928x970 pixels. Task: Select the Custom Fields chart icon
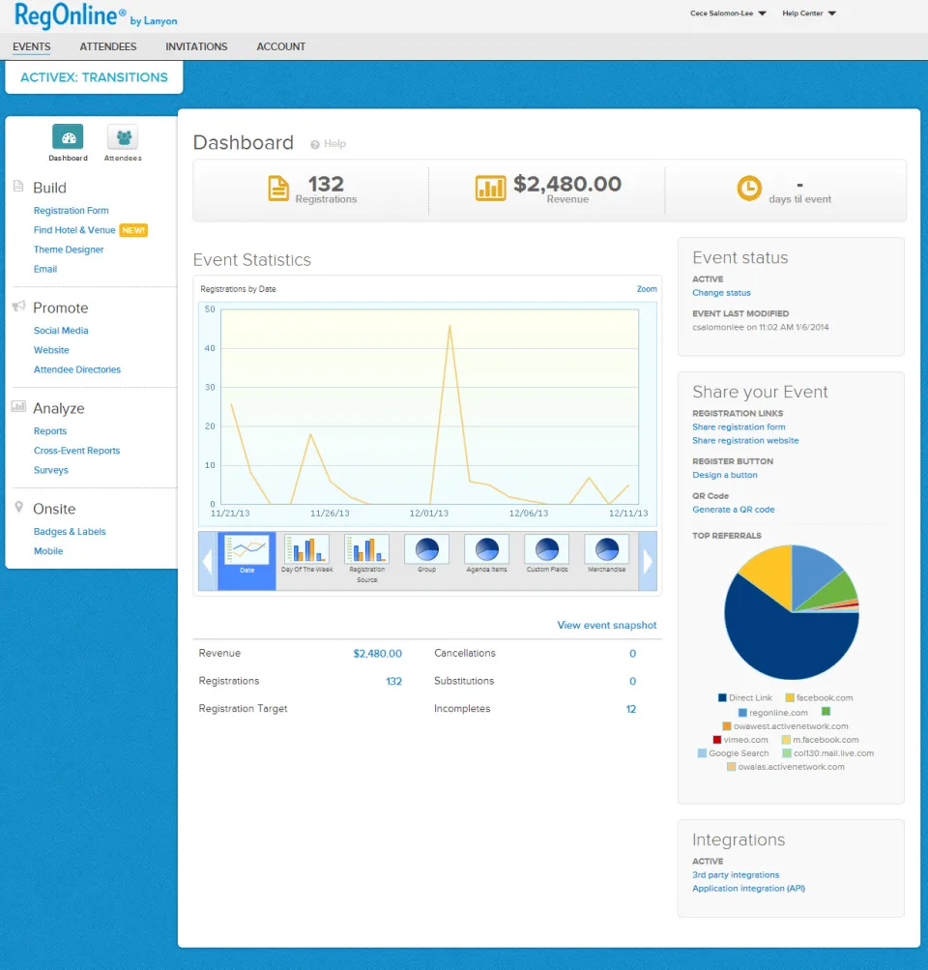point(546,549)
